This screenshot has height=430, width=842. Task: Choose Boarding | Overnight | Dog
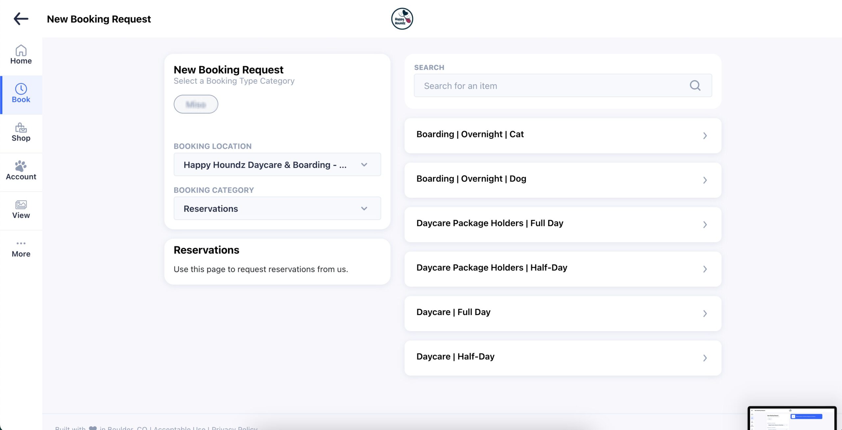tap(562, 180)
